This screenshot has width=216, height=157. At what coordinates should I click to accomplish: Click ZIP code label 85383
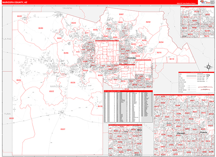pyautogui.click(x=95, y=30)
